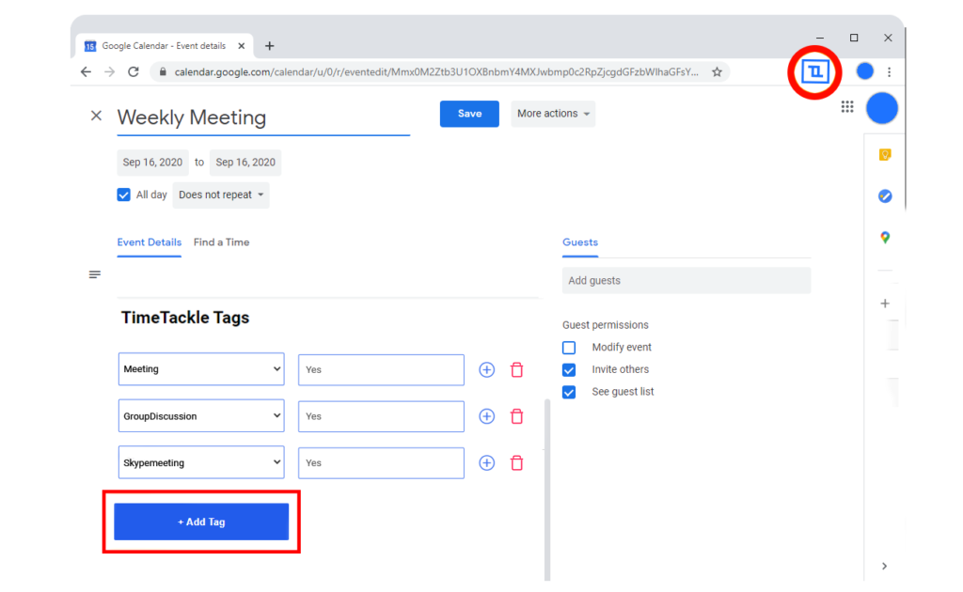Screen dimensions: 963x592
Task: Open Google Keep in the side panel
Action: coord(885,154)
